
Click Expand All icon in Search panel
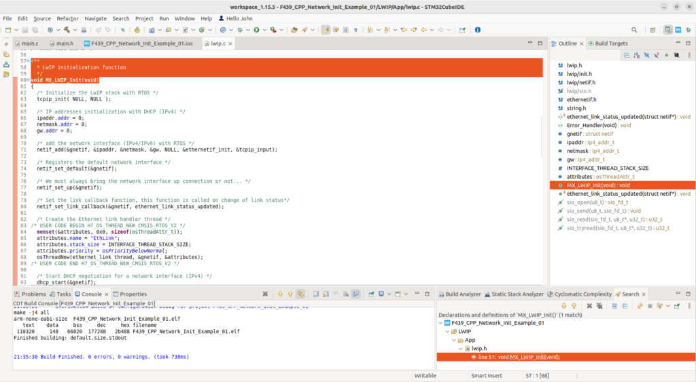click(614, 306)
